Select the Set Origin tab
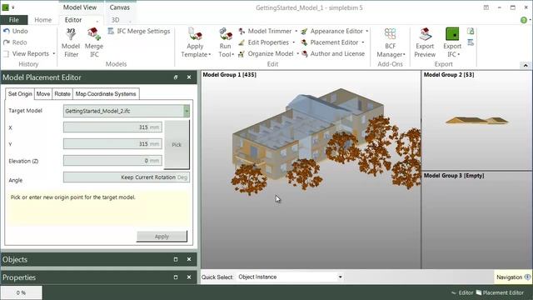The width and height of the screenshot is (533, 300). 20,94
